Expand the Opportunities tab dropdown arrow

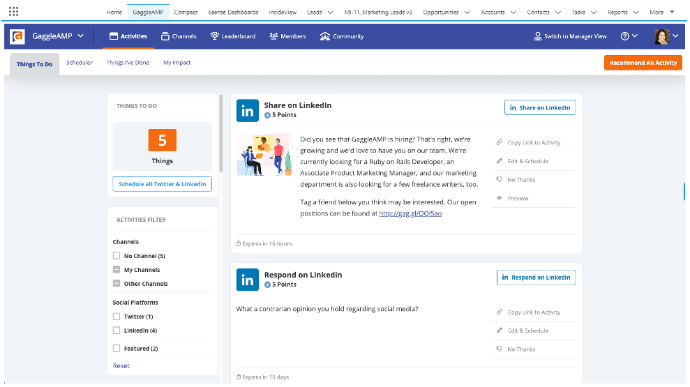pyautogui.click(x=467, y=13)
